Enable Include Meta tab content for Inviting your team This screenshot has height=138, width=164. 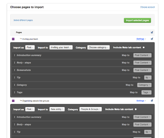pyautogui.click(x=144, y=47)
